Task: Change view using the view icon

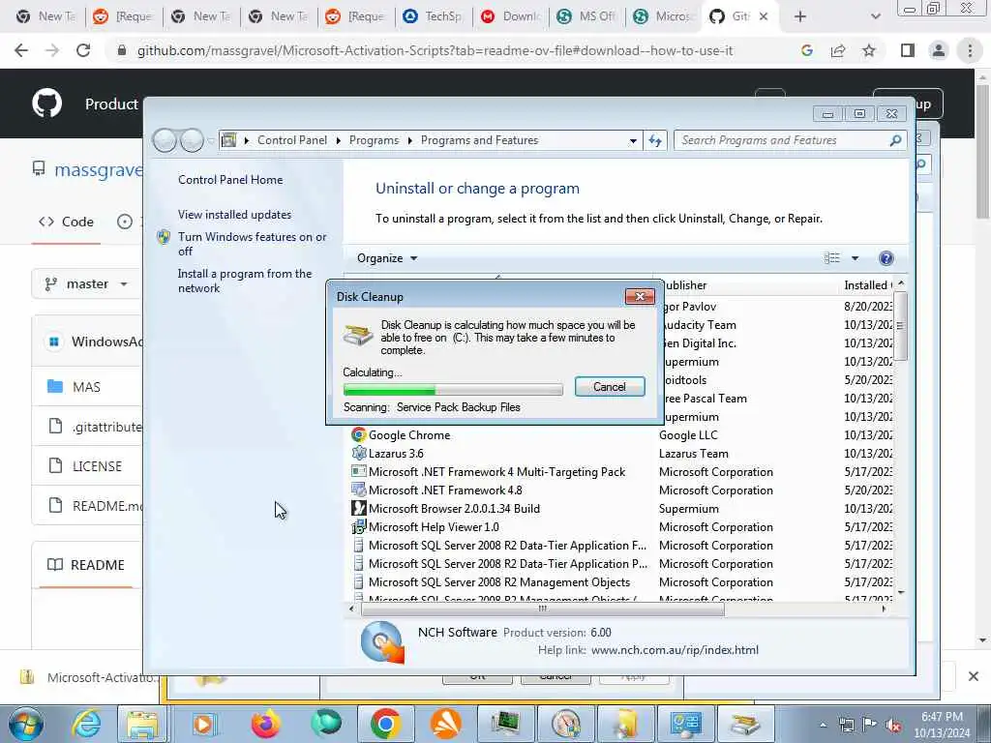Action: (831, 257)
